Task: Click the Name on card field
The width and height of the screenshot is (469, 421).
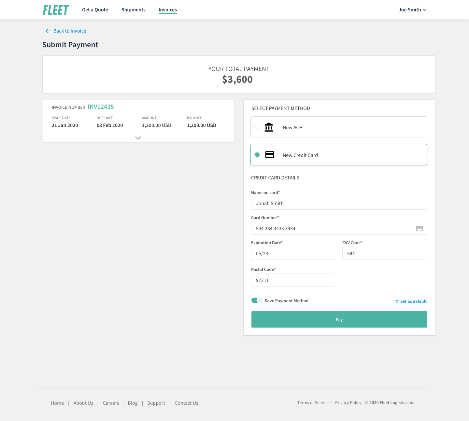Action: point(339,203)
